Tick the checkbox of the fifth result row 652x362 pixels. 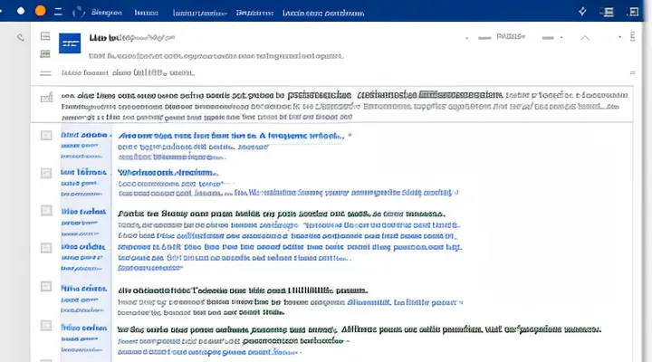click(46, 286)
